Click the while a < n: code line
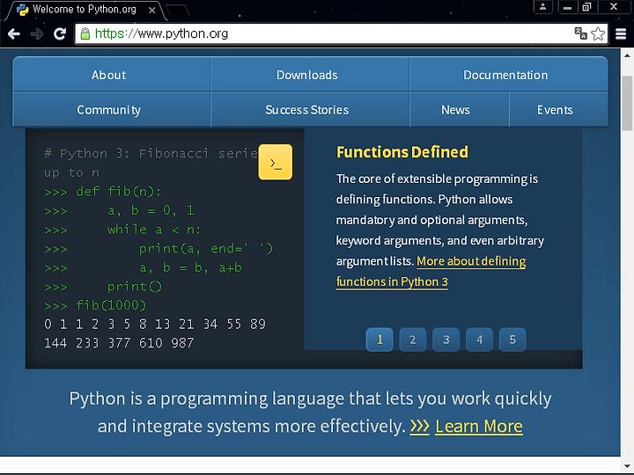 click(122, 230)
